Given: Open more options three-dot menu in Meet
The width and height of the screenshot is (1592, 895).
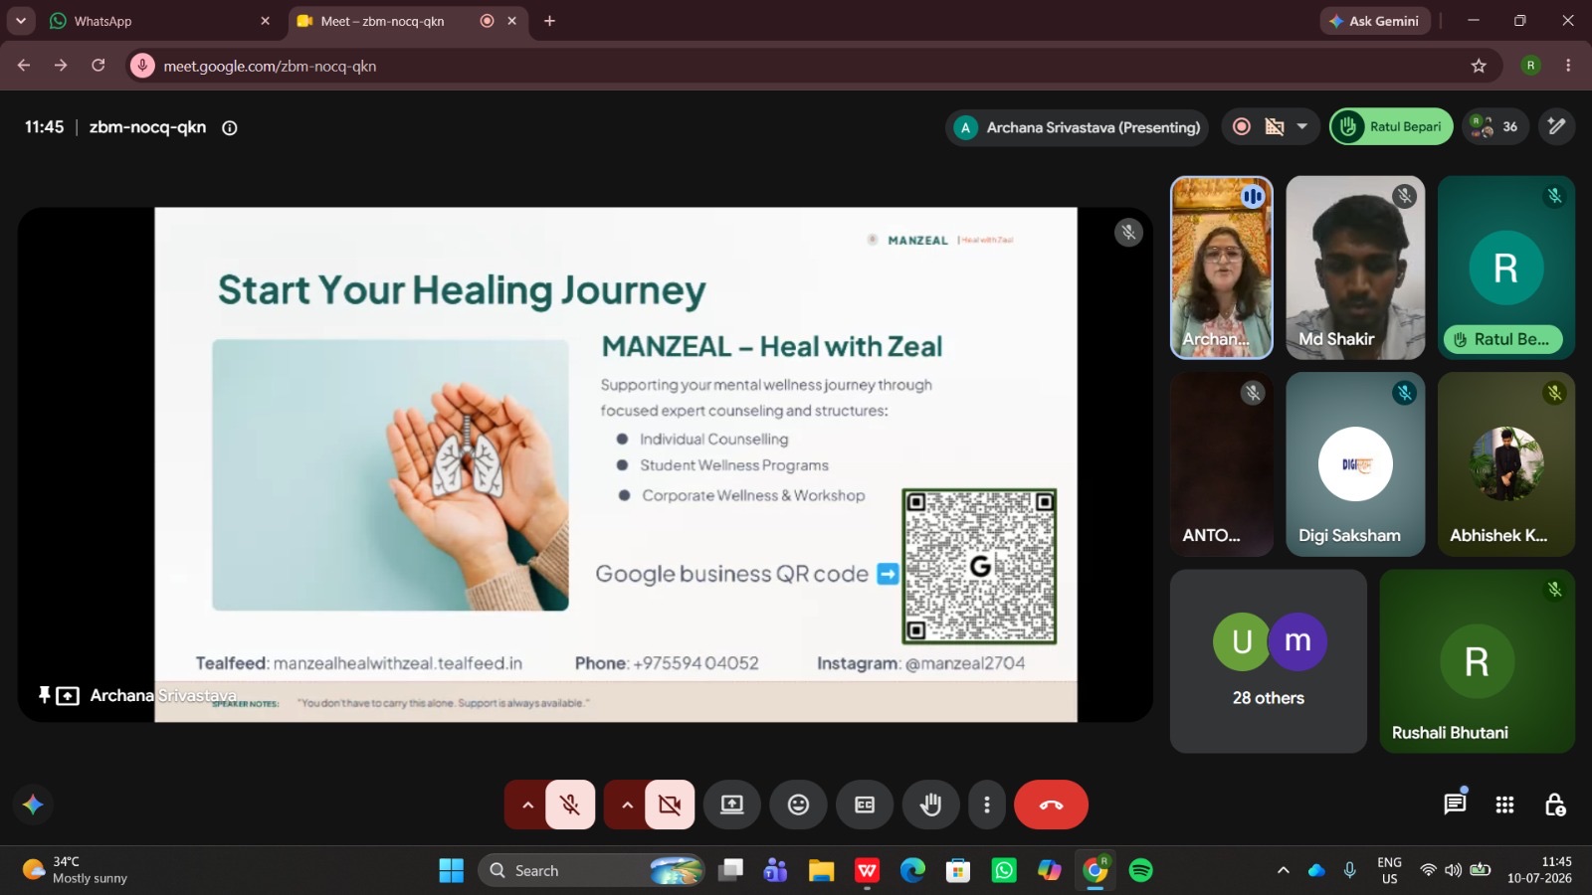Looking at the screenshot, I should (x=986, y=805).
